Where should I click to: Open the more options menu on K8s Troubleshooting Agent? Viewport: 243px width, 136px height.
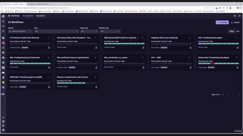click(x=237, y=38)
